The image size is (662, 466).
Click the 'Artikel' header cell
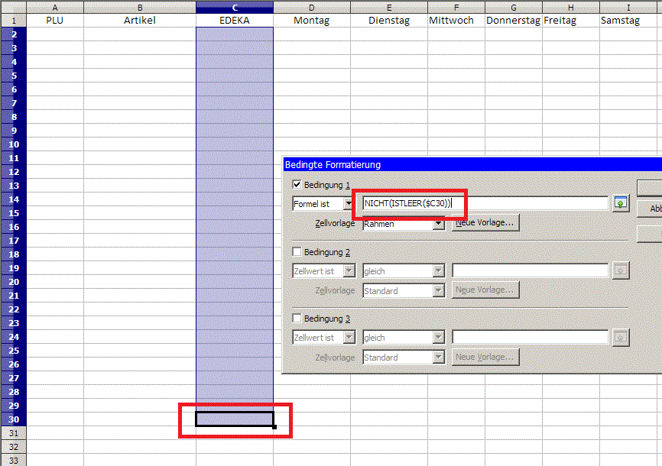(139, 21)
